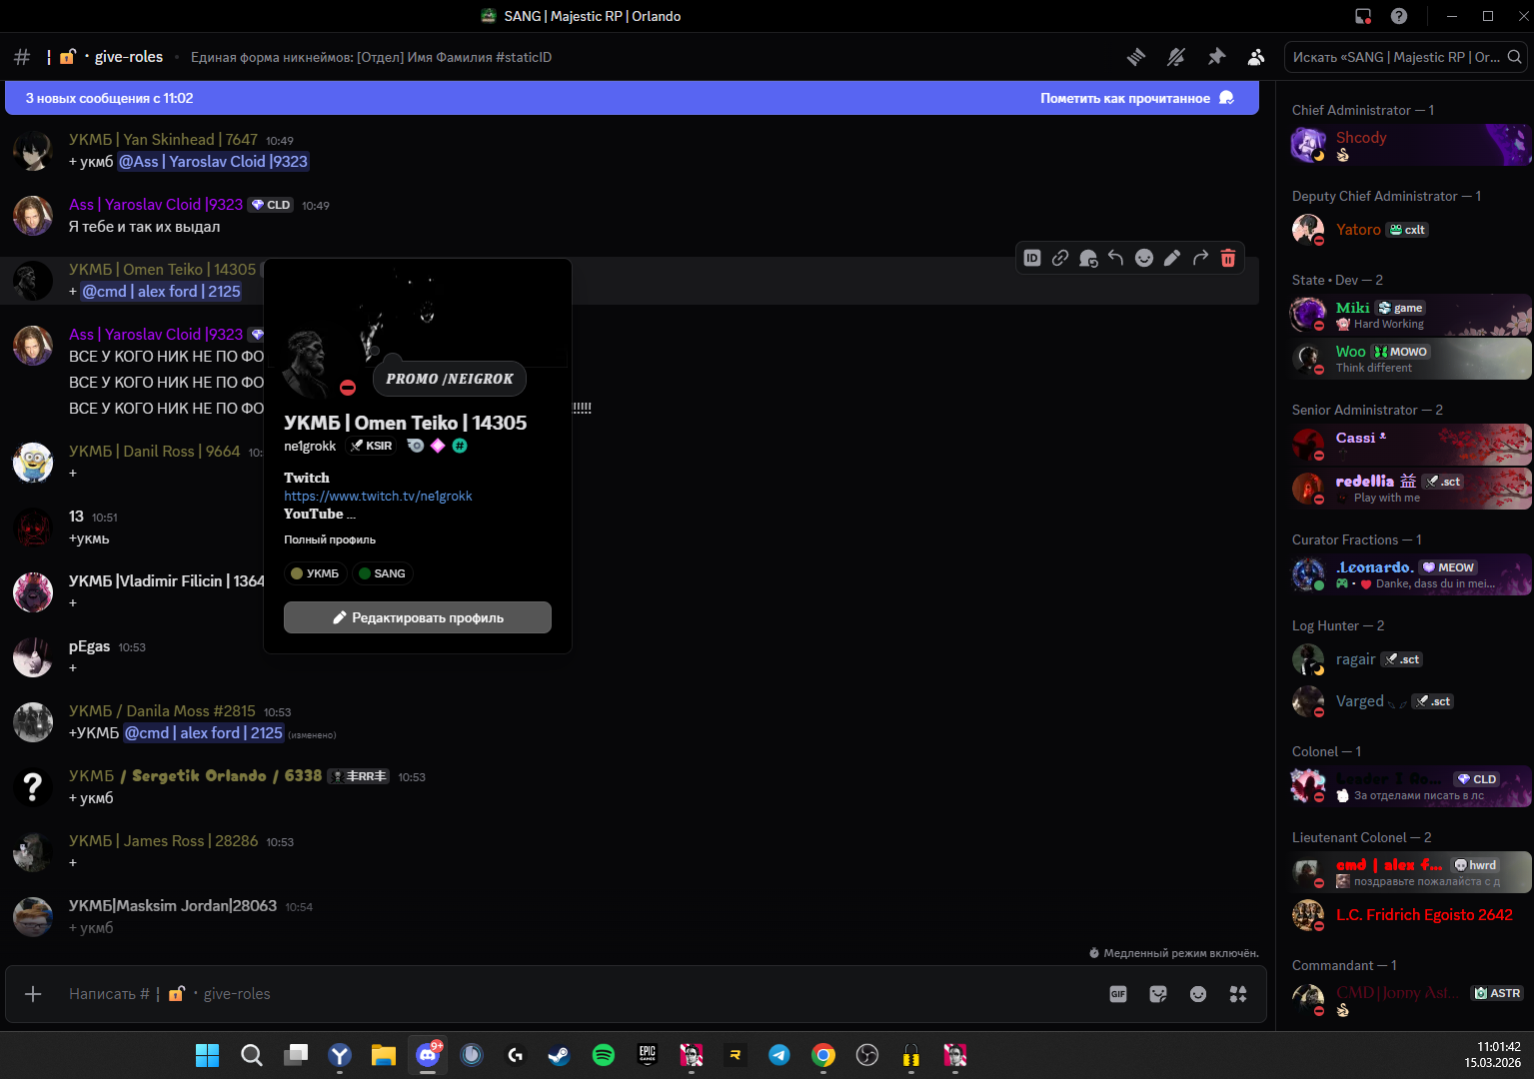Screen dimensions: 1534x1079
Task: Delete the message with the red trash icon
Action: 1228,258
